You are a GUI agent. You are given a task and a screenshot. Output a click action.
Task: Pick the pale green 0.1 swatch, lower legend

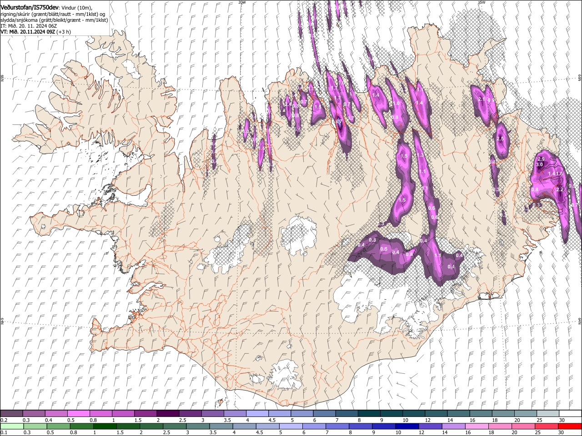tap(11, 426)
